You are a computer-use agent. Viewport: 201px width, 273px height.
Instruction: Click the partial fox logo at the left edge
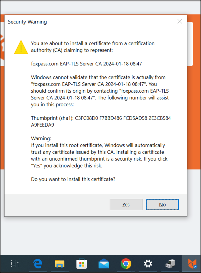tap(2, 47)
